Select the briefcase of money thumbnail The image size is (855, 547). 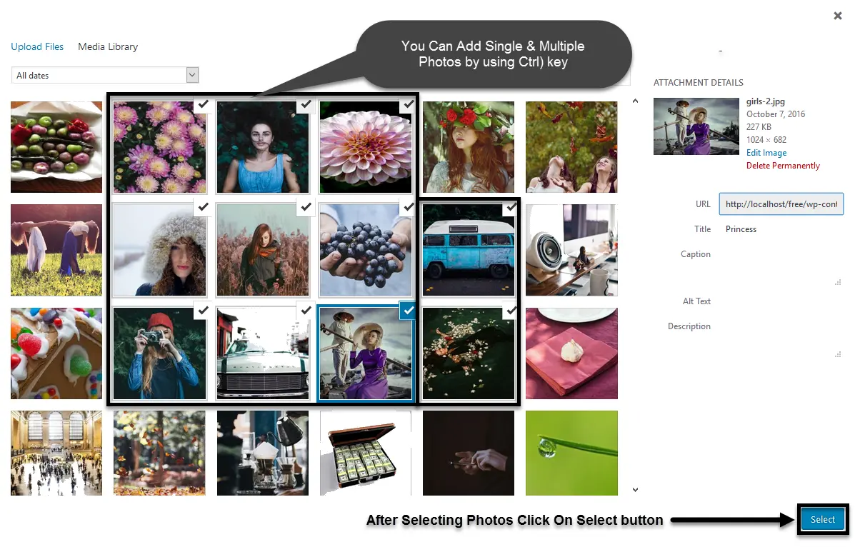click(x=365, y=453)
